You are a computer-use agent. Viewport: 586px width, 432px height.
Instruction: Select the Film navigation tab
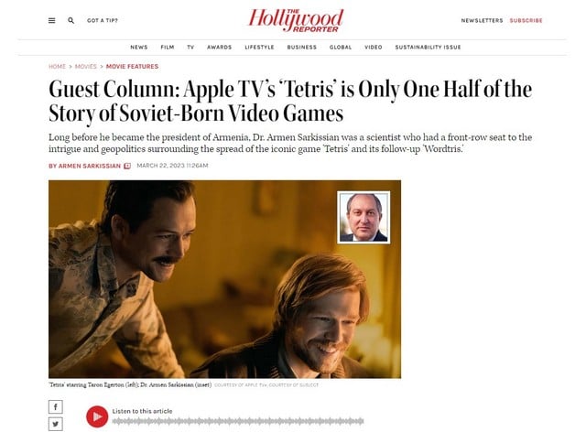(x=168, y=47)
